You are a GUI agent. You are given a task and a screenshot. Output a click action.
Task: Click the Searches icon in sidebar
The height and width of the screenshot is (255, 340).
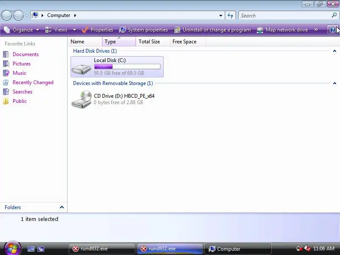point(6,91)
